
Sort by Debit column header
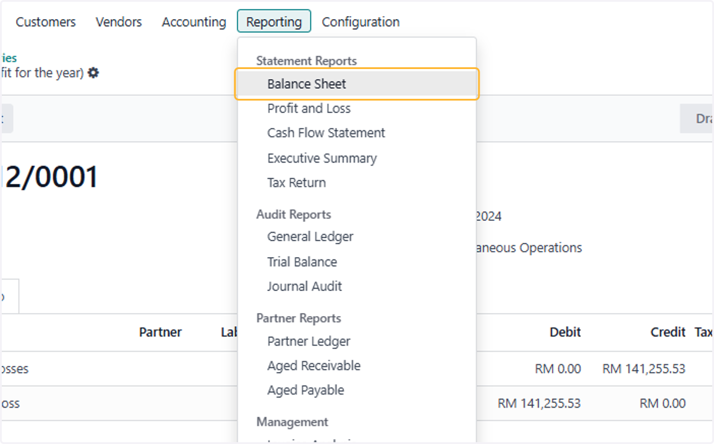(x=565, y=332)
